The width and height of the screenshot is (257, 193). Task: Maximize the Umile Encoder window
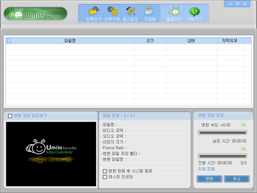[x=238, y=4]
